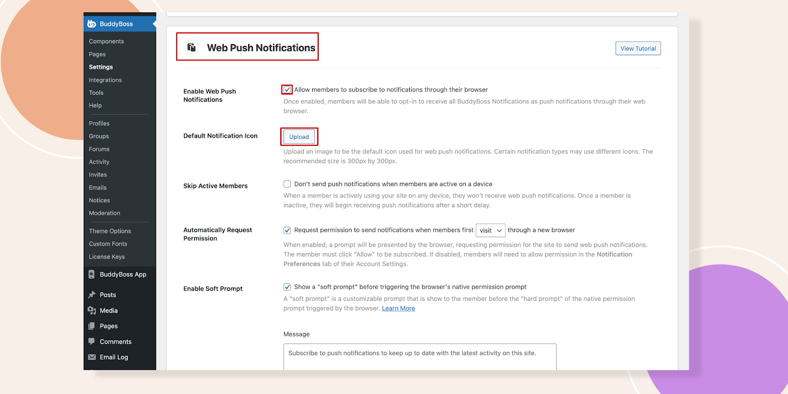788x394 pixels.
Task: Toggle the soft prompt checkbox
Action: coord(287,287)
